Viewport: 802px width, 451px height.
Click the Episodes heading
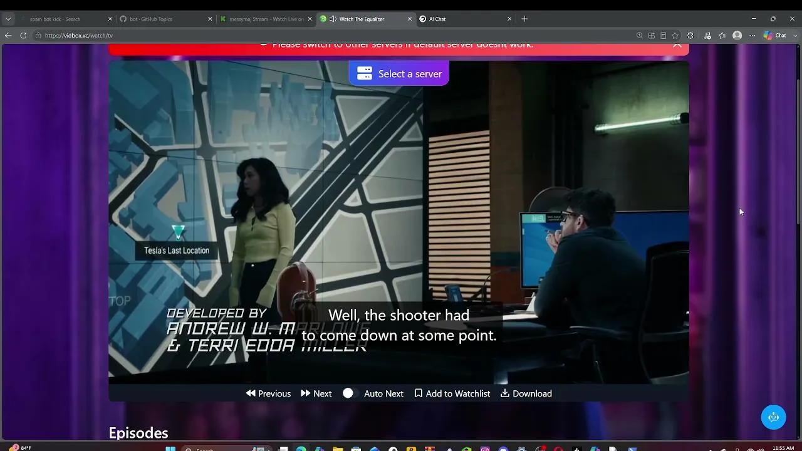tap(138, 433)
